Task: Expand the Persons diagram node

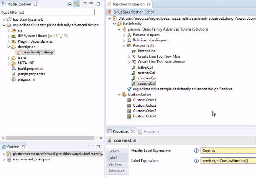Action: (124, 35)
